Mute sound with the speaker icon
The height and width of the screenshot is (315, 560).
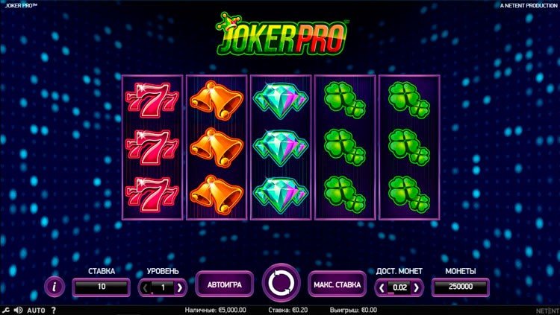point(18,310)
